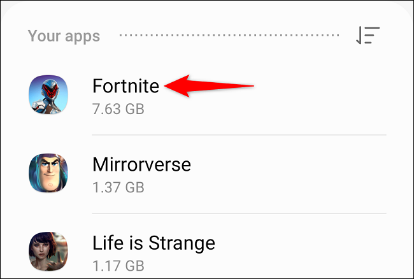The height and width of the screenshot is (279, 414).
Task: Click the Your apps section header
Action: pos(64,36)
